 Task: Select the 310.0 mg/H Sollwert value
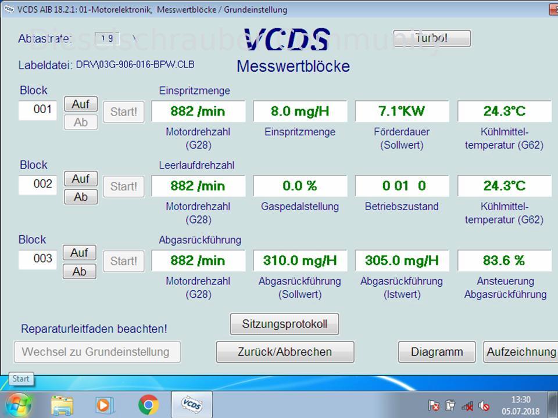[300, 261]
